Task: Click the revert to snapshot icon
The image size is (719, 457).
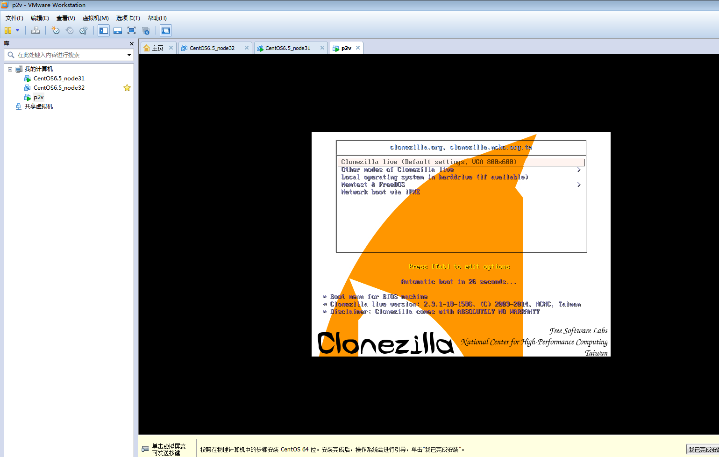Action: coord(70,30)
